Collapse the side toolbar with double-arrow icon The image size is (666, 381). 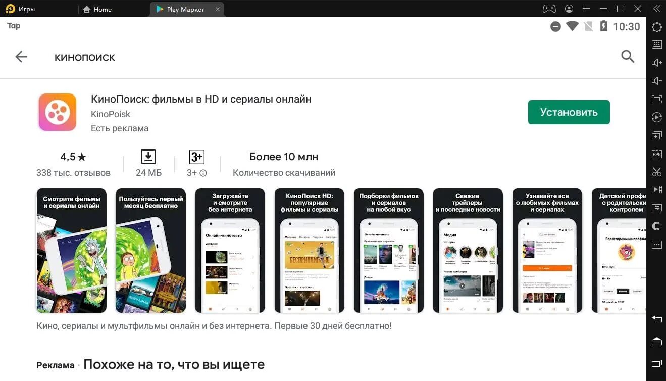pos(656,9)
